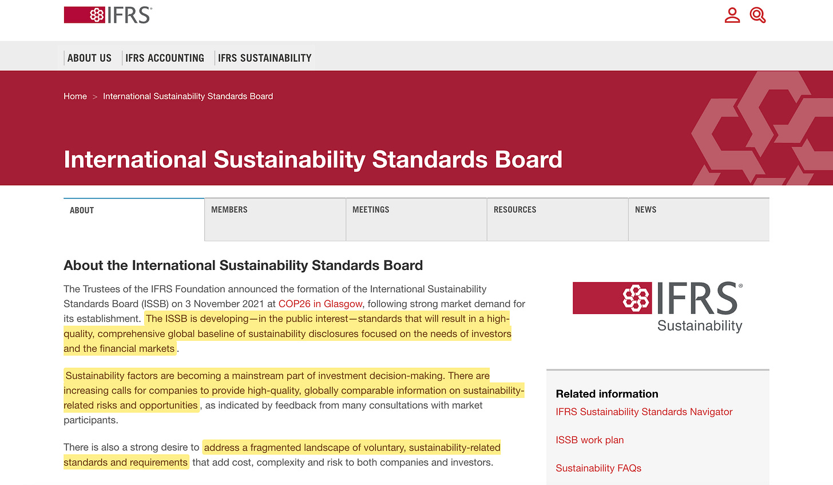Open the ABOUT US menu
Viewport: 833px width, 485px height.
[89, 58]
